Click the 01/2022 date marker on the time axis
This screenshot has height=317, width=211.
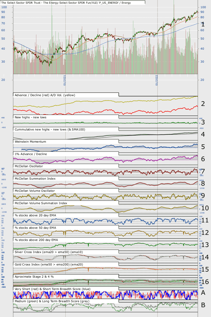[156, 80]
